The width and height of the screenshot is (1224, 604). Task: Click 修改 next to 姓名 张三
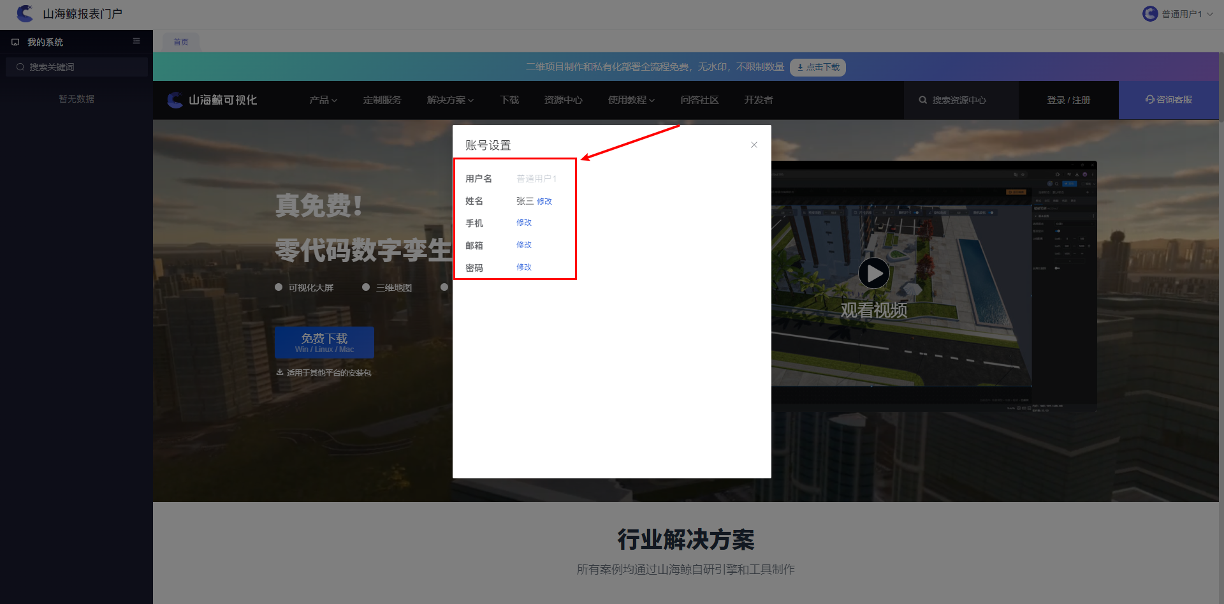544,202
